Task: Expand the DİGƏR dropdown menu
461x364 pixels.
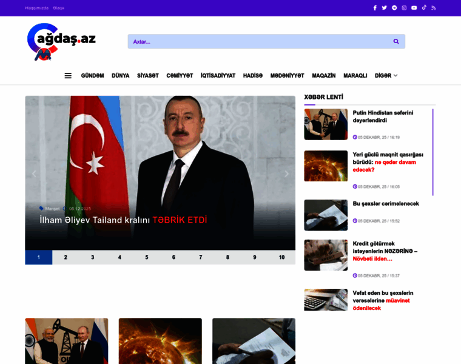Action: [x=386, y=76]
